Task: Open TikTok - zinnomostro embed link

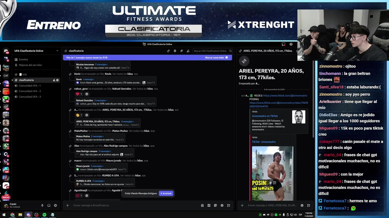Action: tap(264, 142)
